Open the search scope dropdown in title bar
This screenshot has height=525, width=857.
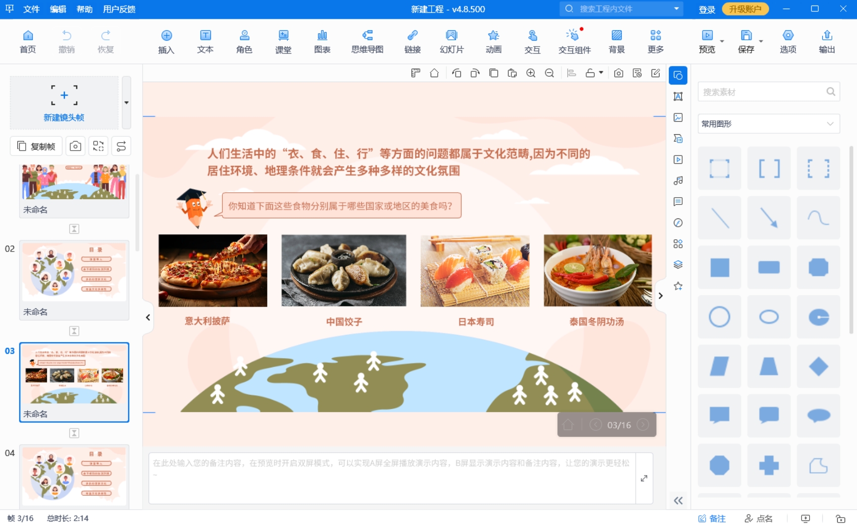point(676,9)
